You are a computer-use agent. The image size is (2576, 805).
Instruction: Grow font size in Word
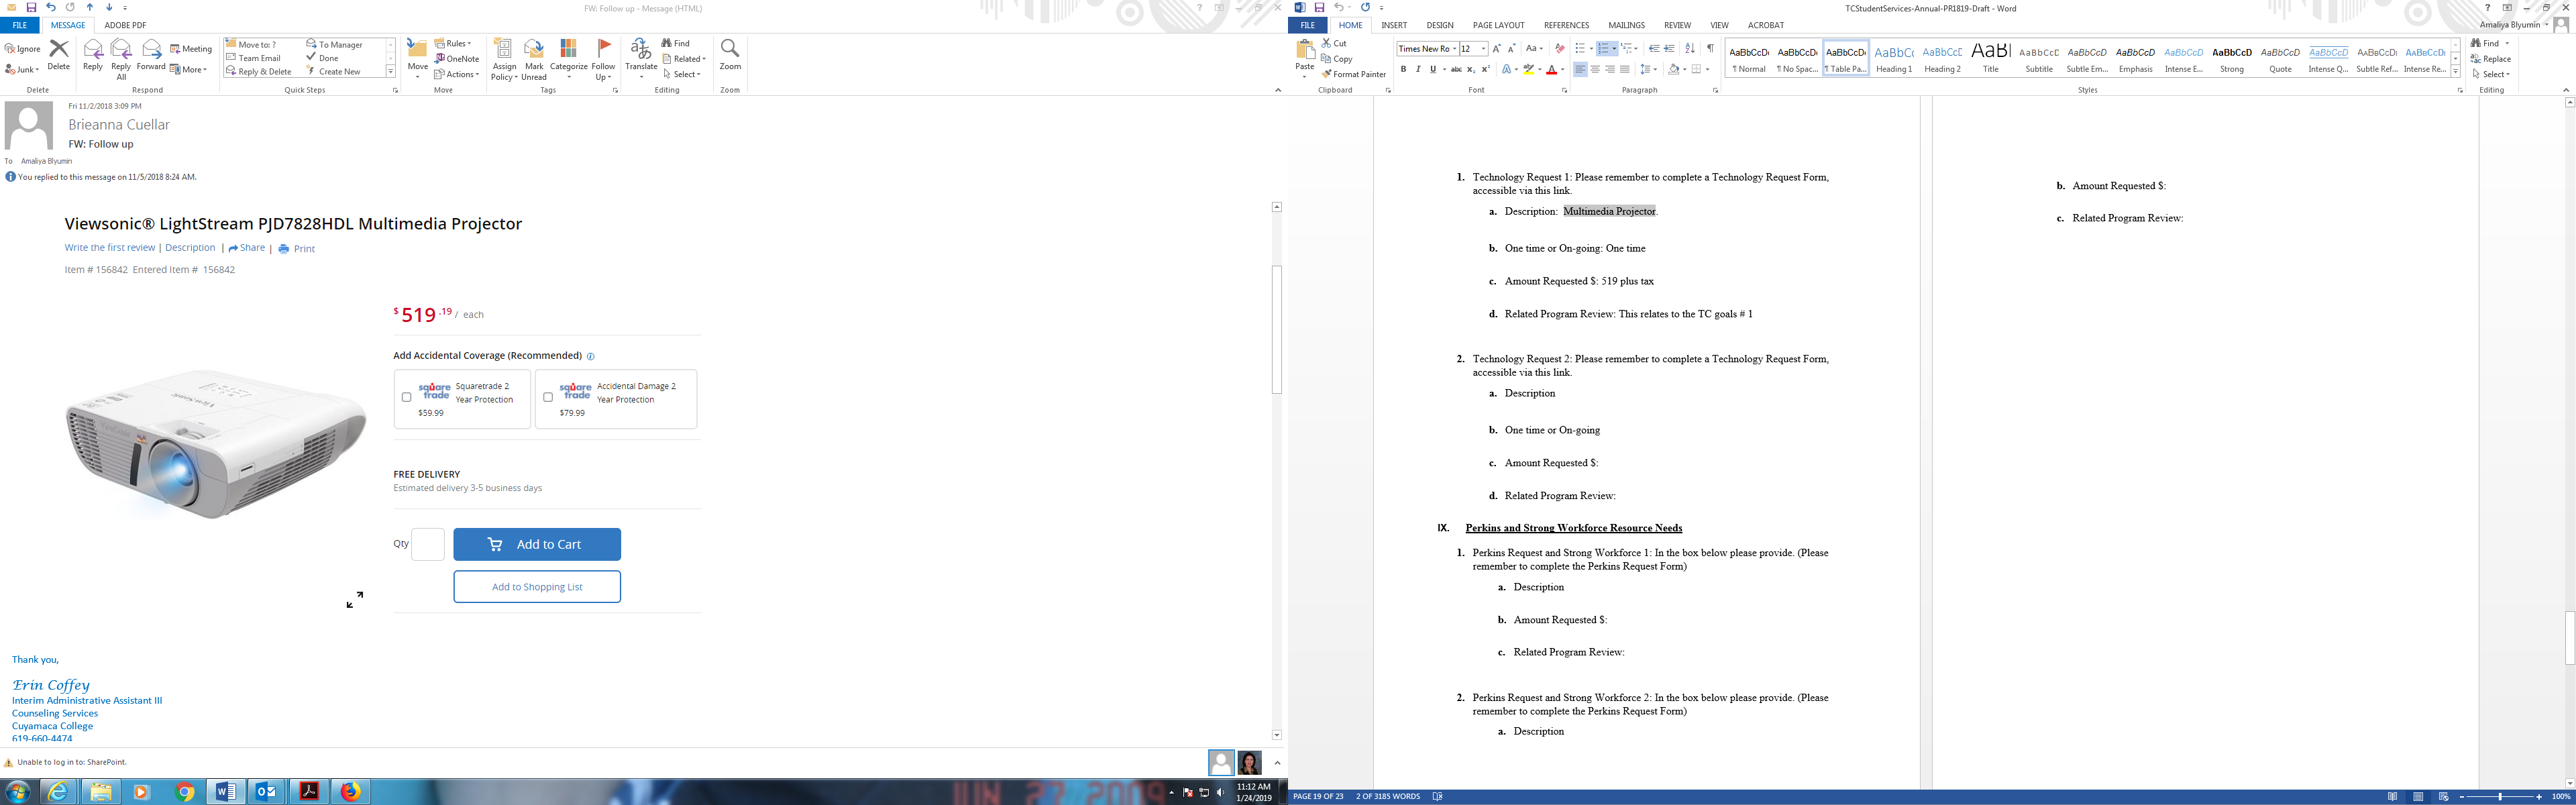click(1497, 49)
